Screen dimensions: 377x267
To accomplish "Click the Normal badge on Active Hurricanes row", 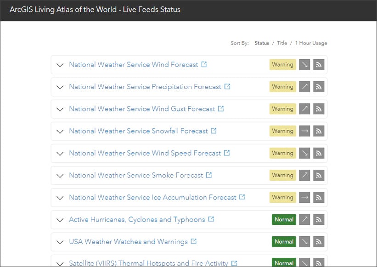I will point(283,219).
